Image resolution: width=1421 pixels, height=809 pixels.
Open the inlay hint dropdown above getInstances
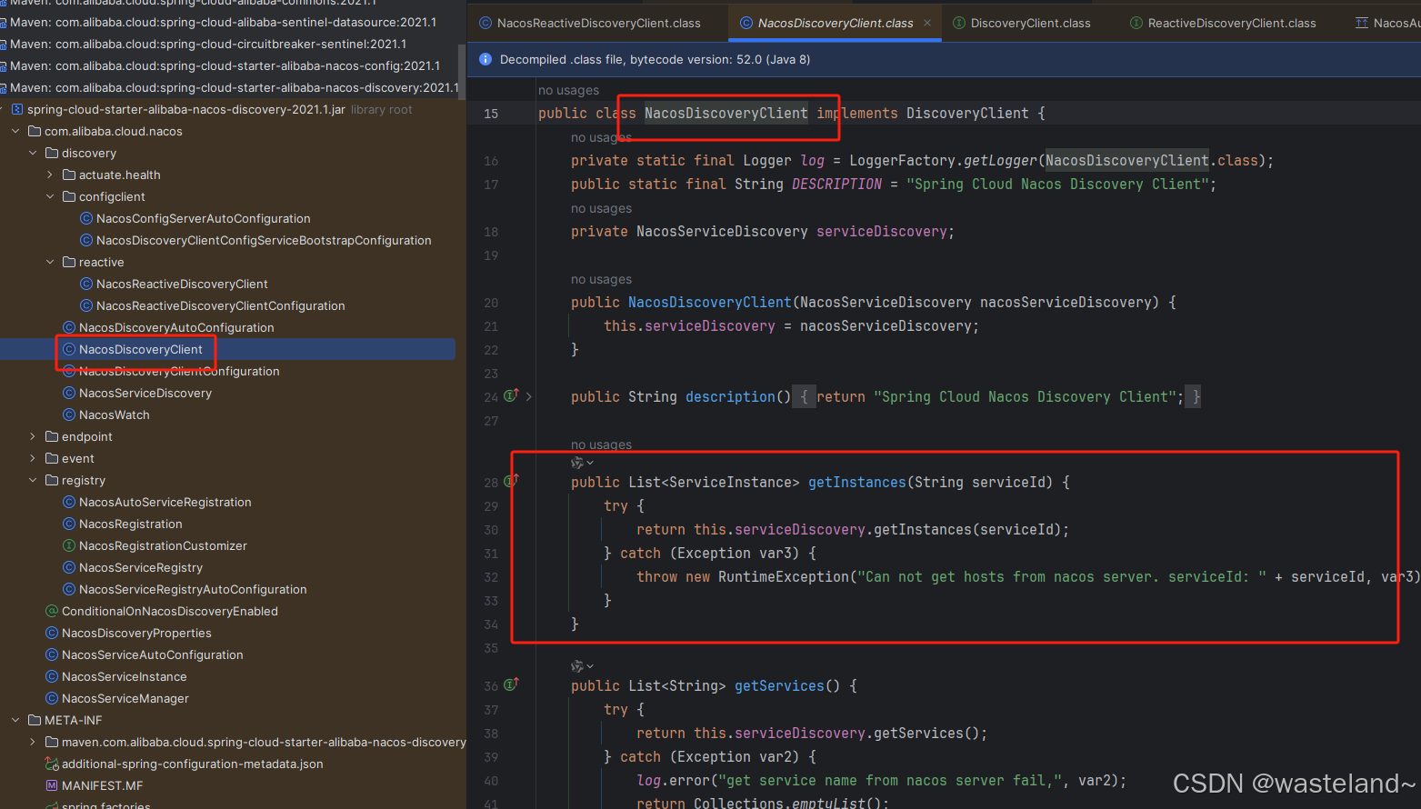[x=582, y=463]
